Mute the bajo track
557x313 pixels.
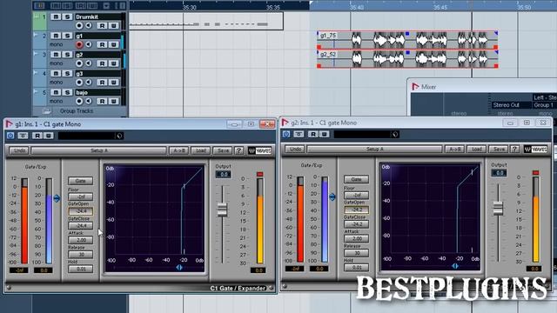[56, 92]
